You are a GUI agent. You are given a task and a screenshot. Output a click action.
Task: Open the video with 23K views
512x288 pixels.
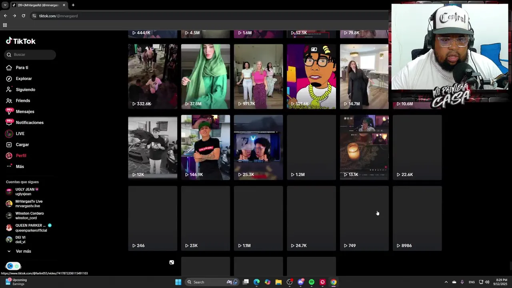206,218
